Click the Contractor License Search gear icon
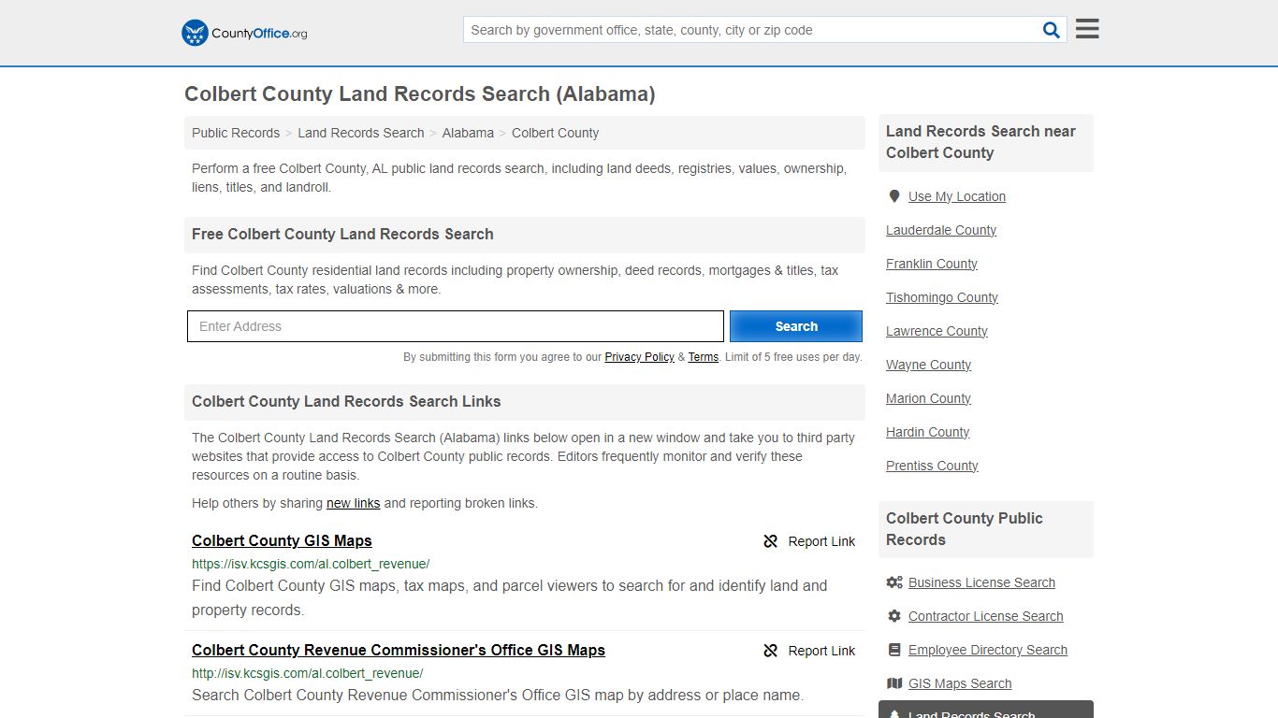Viewport: 1278px width, 718px height. click(894, 616)
